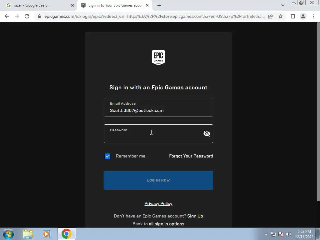
Task: Reload the Epic Games login page
Action: (x=27, y=16)
